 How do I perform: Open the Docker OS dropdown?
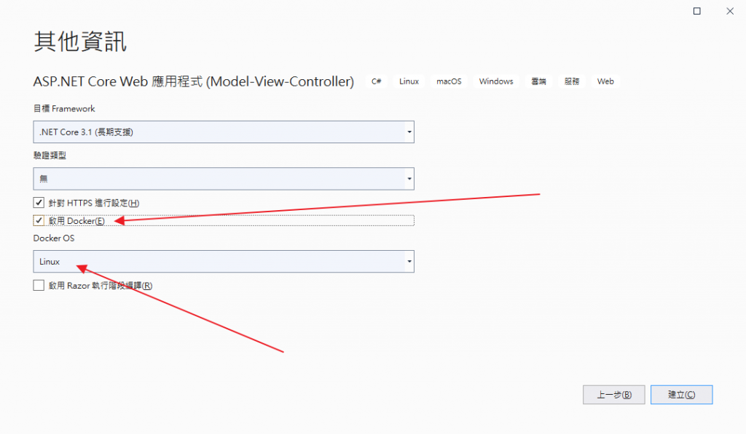(x=224, y=261)
